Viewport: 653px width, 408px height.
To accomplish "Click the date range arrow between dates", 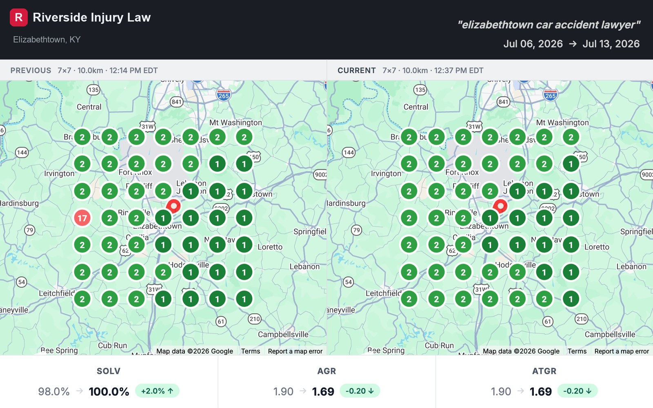I will pos(573,44).
